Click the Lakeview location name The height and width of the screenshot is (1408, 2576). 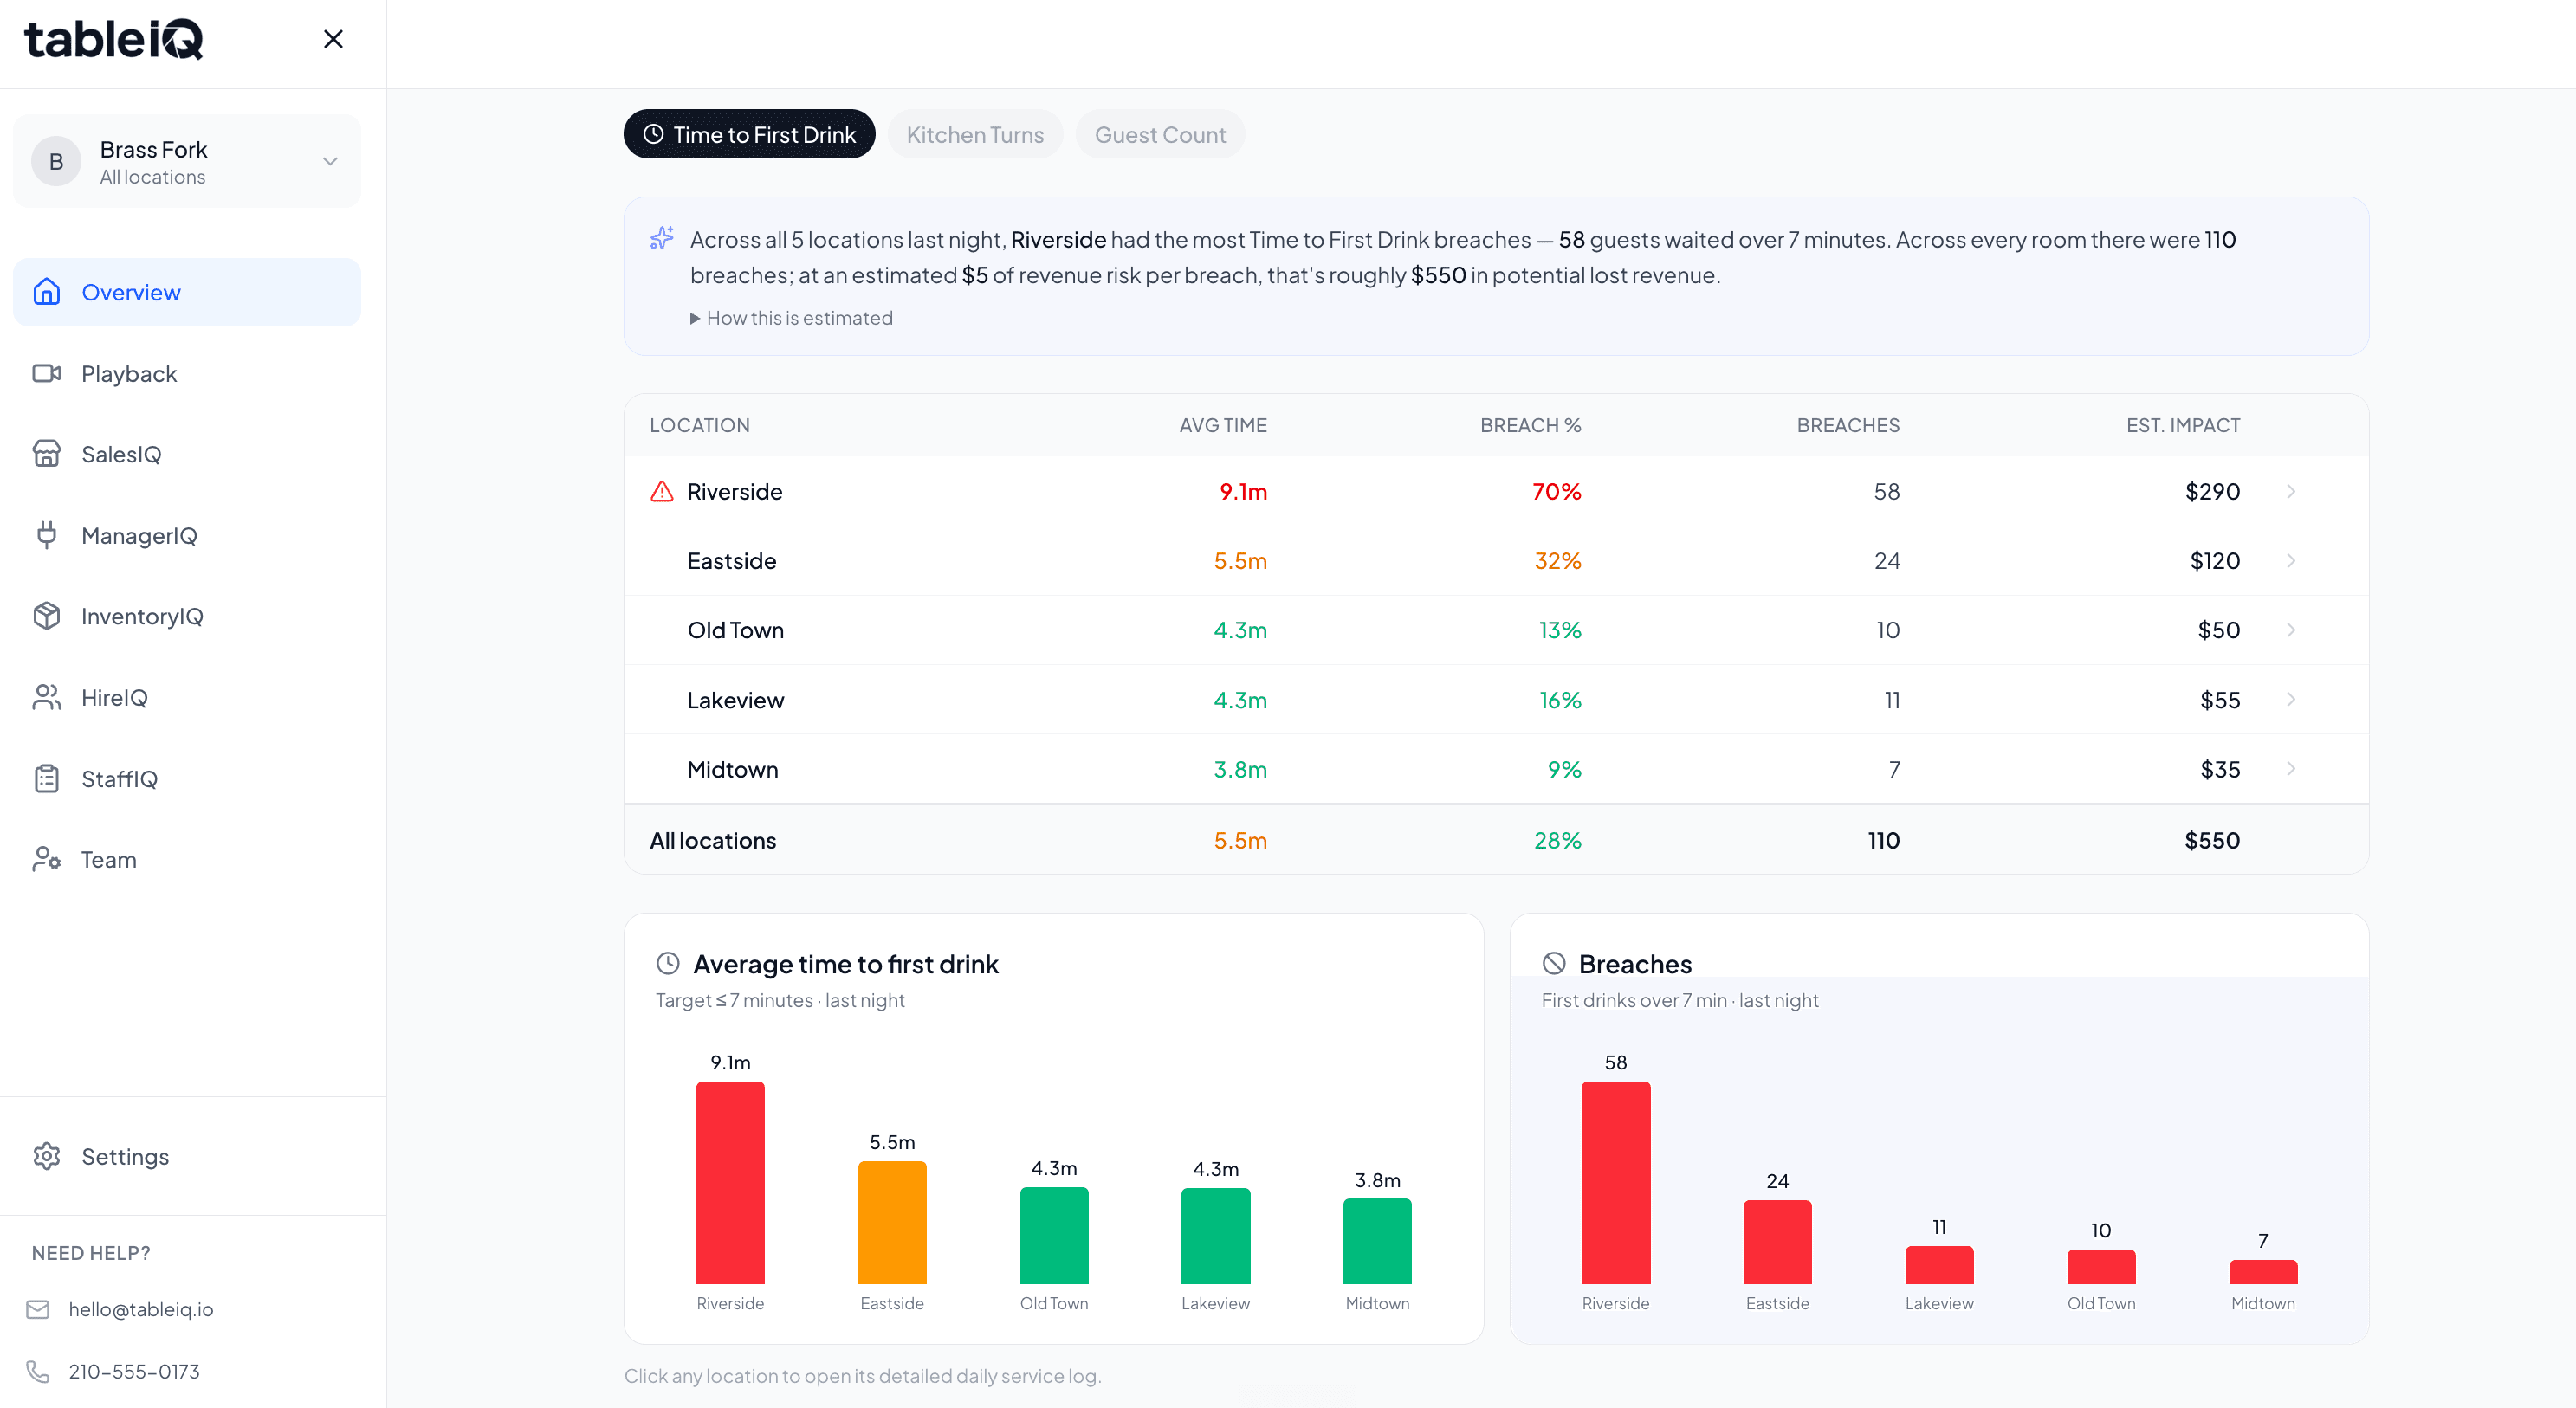click(x=736, y=699)
